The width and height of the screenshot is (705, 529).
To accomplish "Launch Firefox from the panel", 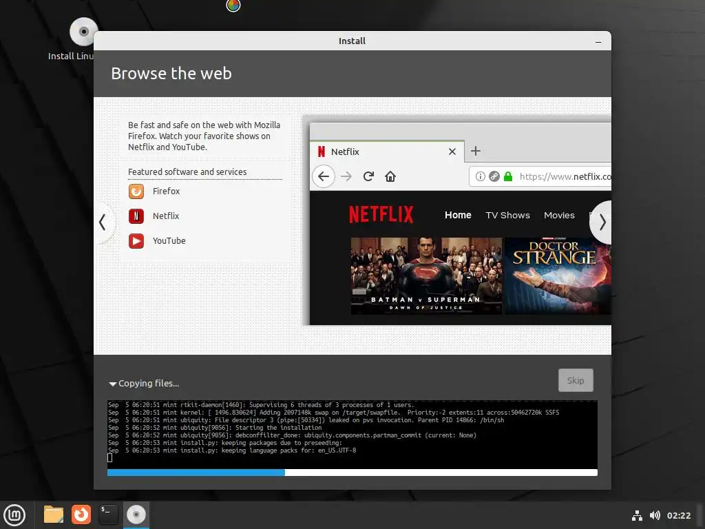I will [x=81, y=515].
